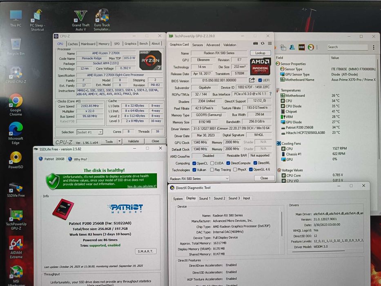The height and width of the screenshot is (286, 381).
Task: Open the Socket #1 selection dropdown in CPU-Z
Action: 90,132
